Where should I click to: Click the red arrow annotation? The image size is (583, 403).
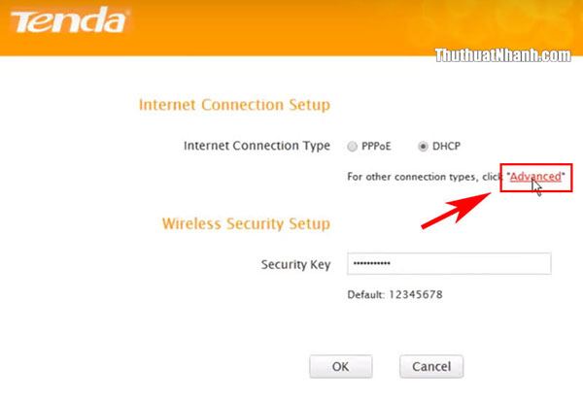(x=456, y=210)
